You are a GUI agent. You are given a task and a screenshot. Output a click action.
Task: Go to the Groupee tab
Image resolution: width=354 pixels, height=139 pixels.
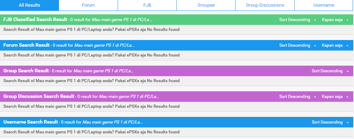click(206, 5)
